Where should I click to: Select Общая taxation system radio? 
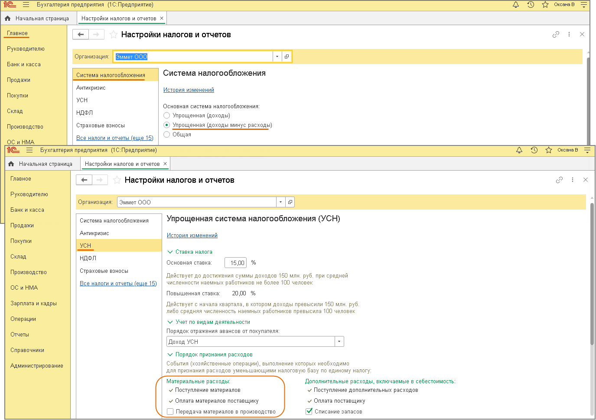click(x=167, y=135)
